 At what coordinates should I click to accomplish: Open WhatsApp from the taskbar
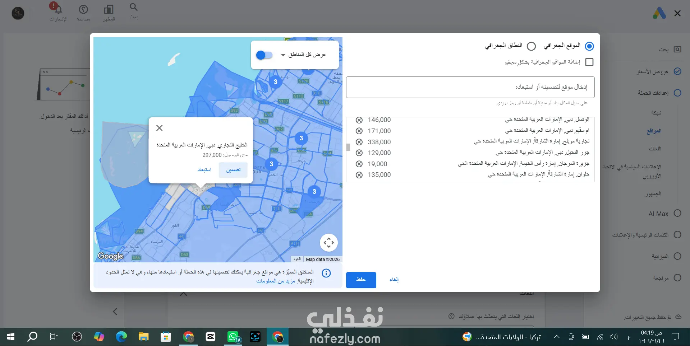click(233, 337)
